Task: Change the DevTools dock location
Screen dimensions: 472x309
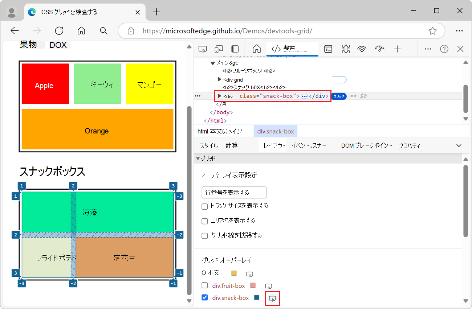Action: tap(235, 48)
